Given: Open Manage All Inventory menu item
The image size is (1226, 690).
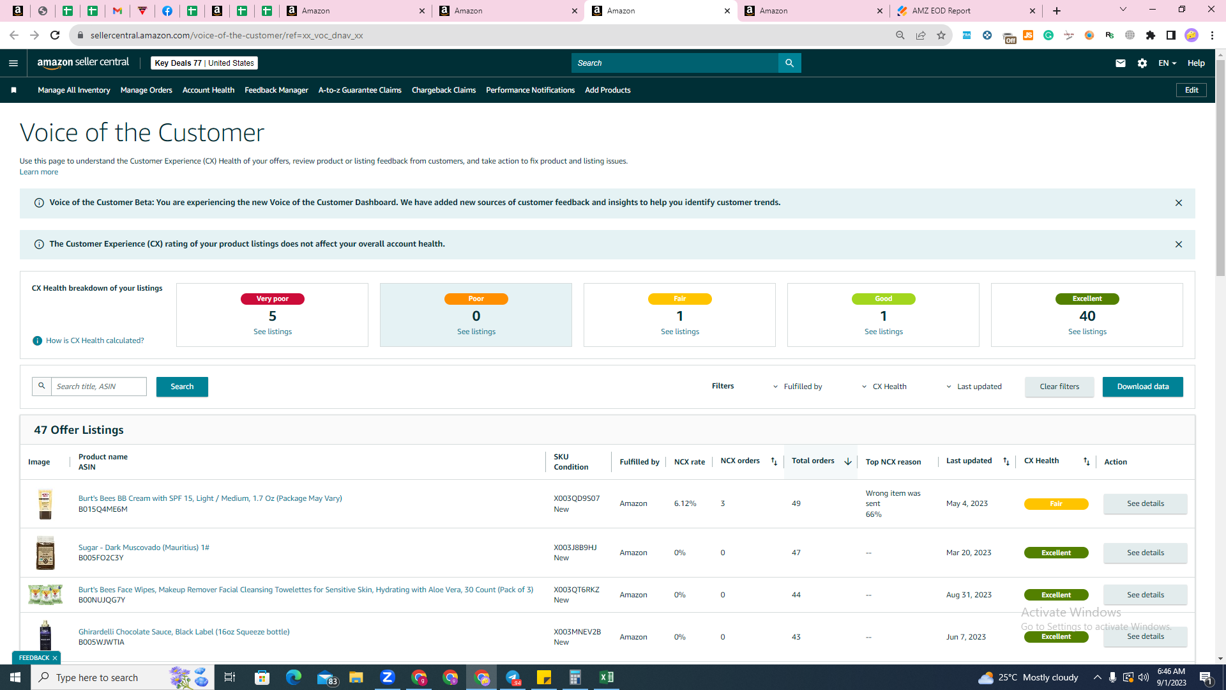Looking at the screenshot, I should pos(74,90).
